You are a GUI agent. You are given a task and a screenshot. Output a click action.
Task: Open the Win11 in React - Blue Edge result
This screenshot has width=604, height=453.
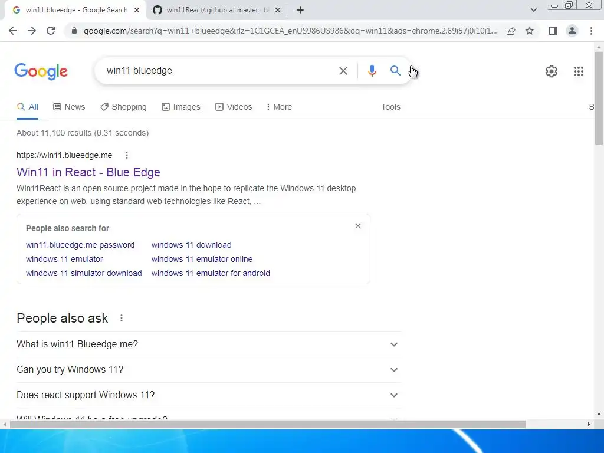[88, 172]
